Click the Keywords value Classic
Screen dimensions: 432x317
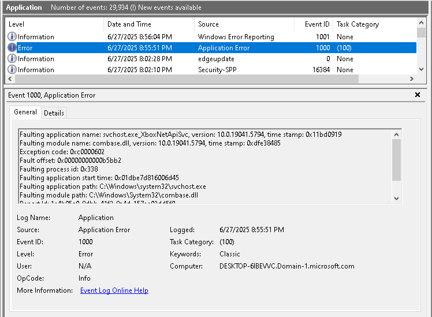tap(230, 254)
